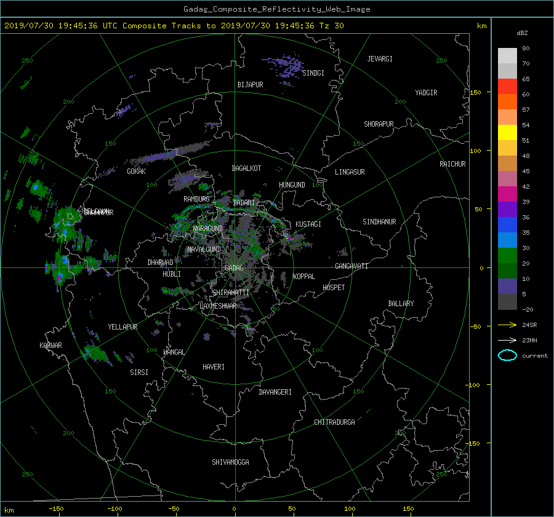
Task: Click the NARAGUND city label
Action: pyautogui.click(x=208, y=229)
